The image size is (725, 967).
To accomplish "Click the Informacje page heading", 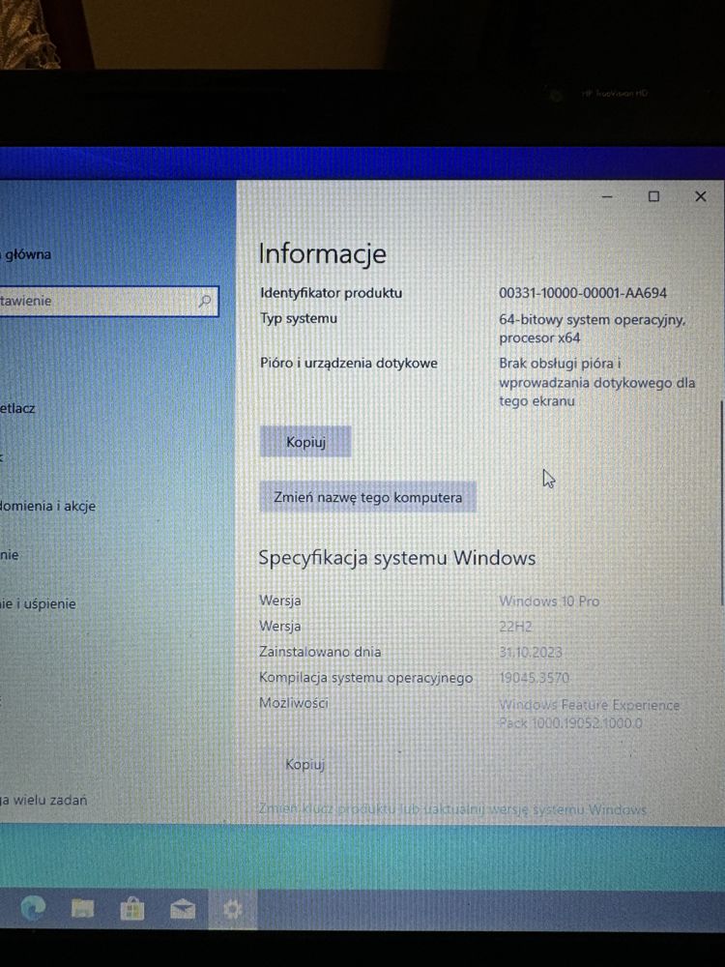I will pos(323,254).
